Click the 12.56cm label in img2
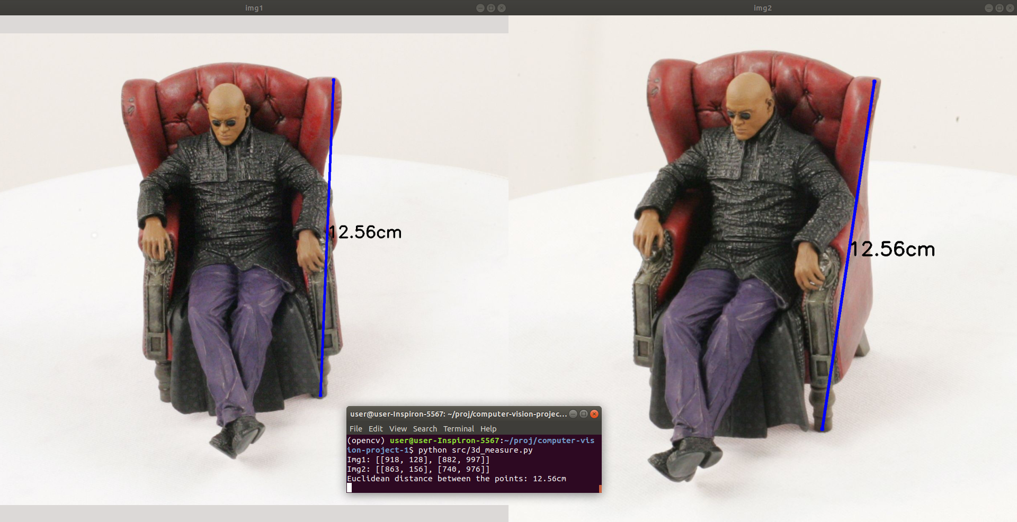This screenshot has width=1017, height=522. click(893, 249)
